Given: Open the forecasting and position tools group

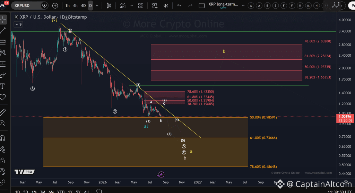Looking at the screenshot, I should (3, 64).
